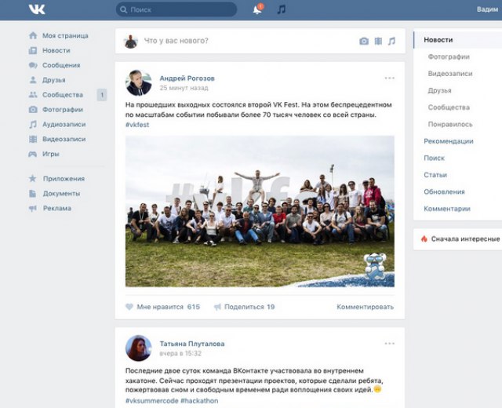This screenshot has height=408, width=502.
Task: Open Моя страница in left menu
Action: (65, 35)
